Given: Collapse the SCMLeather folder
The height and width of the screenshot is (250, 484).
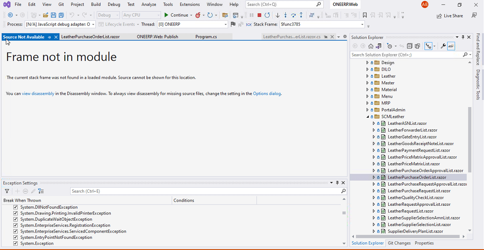Looking at the screenshot, I should coord(368,117).
